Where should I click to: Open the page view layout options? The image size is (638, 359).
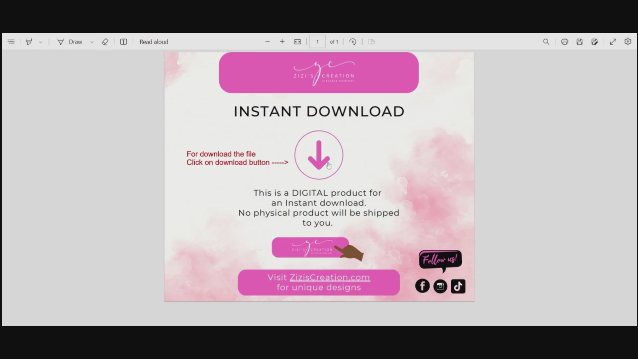coord(371,42)
